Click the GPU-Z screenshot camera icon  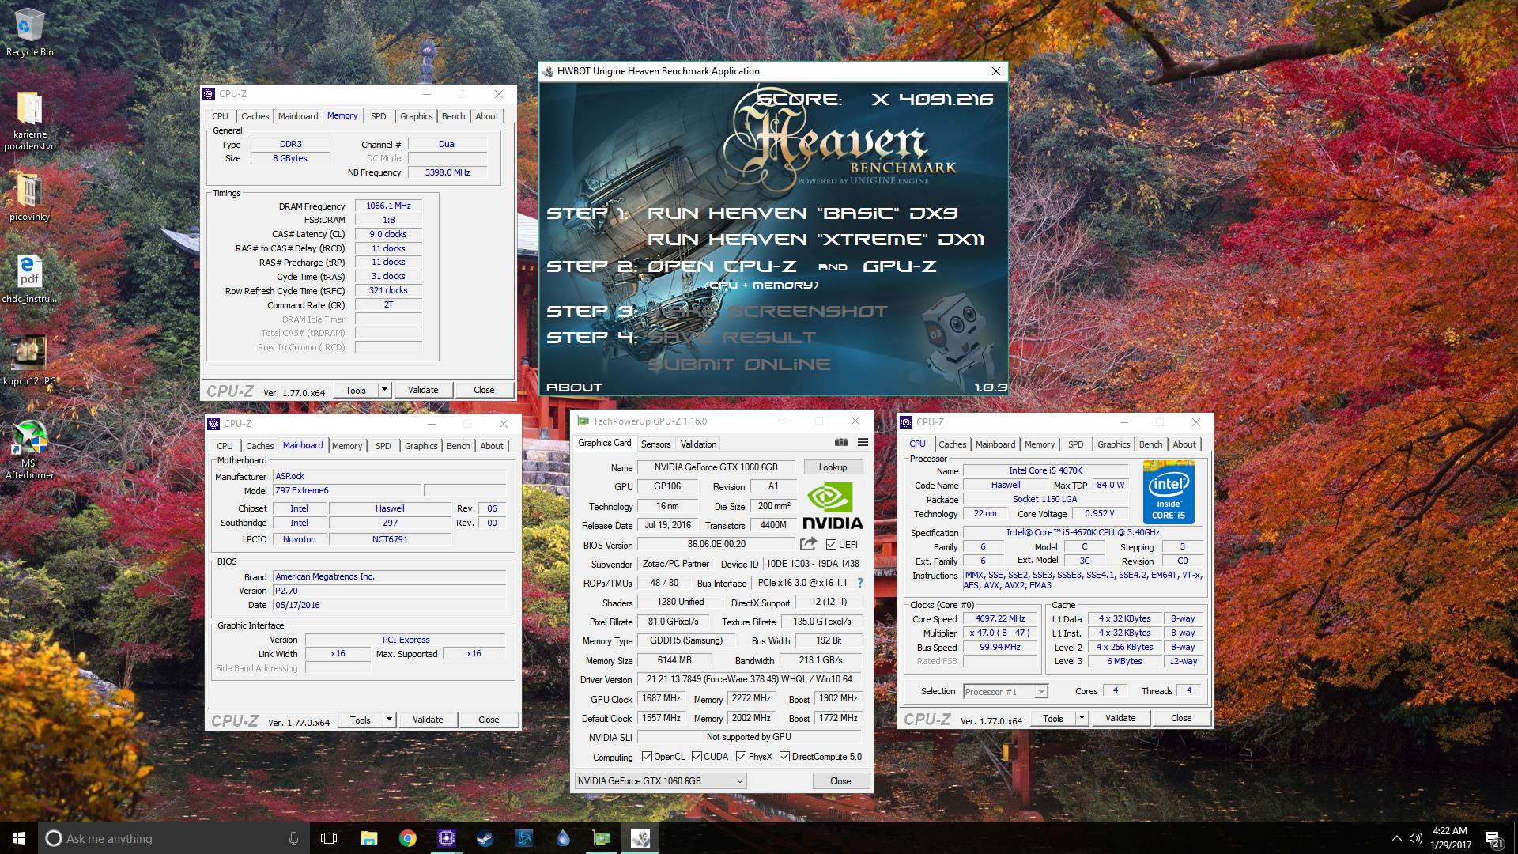coord(841,443)
